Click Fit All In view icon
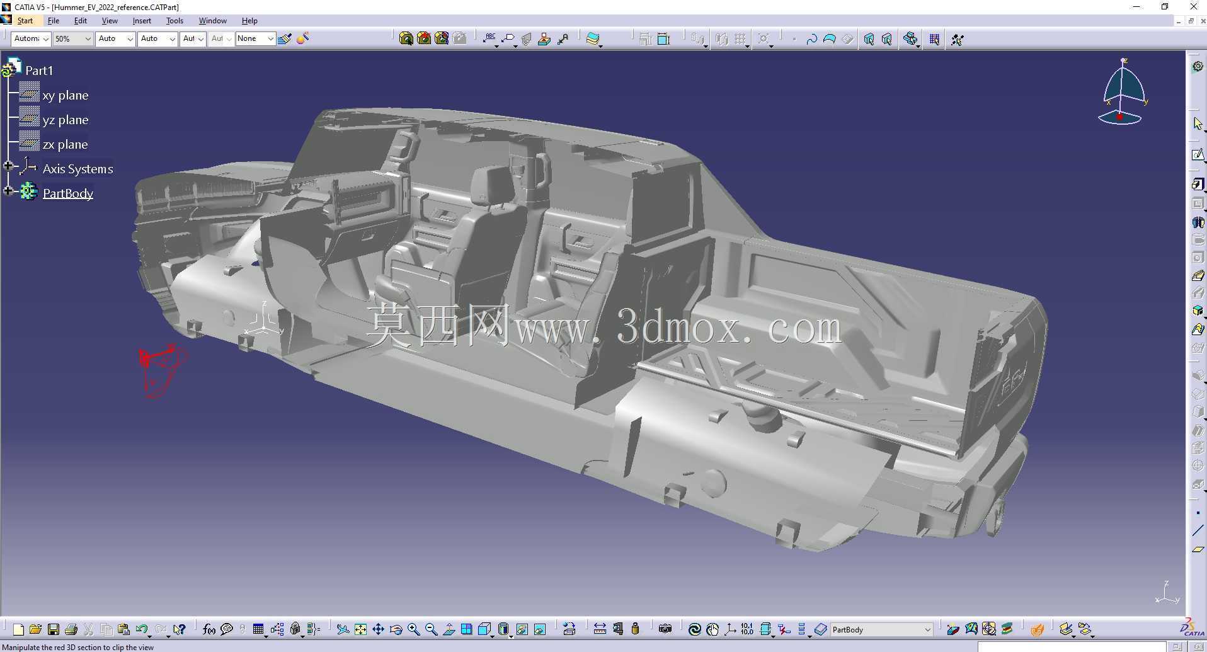This screenshot has height=652, width=1207. [360, 629]
